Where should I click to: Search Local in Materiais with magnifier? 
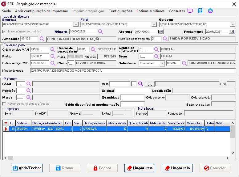click(x=29, y=84)
